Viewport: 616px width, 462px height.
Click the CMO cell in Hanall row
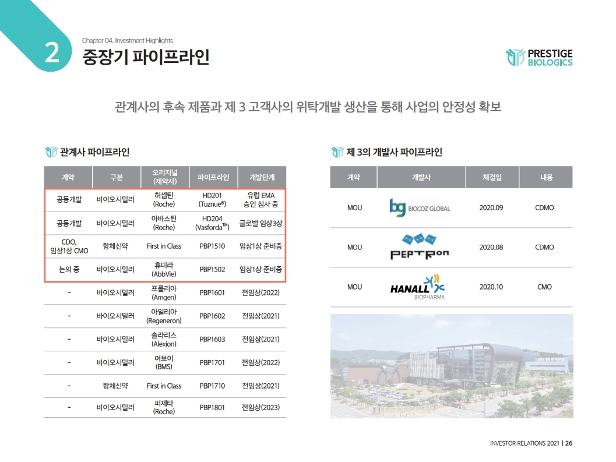click(544, 287)
